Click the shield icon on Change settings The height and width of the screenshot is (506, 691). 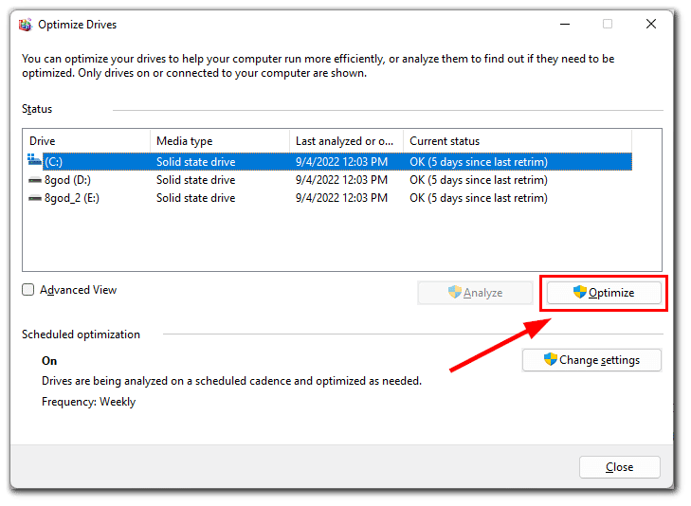tap(551, 359)
